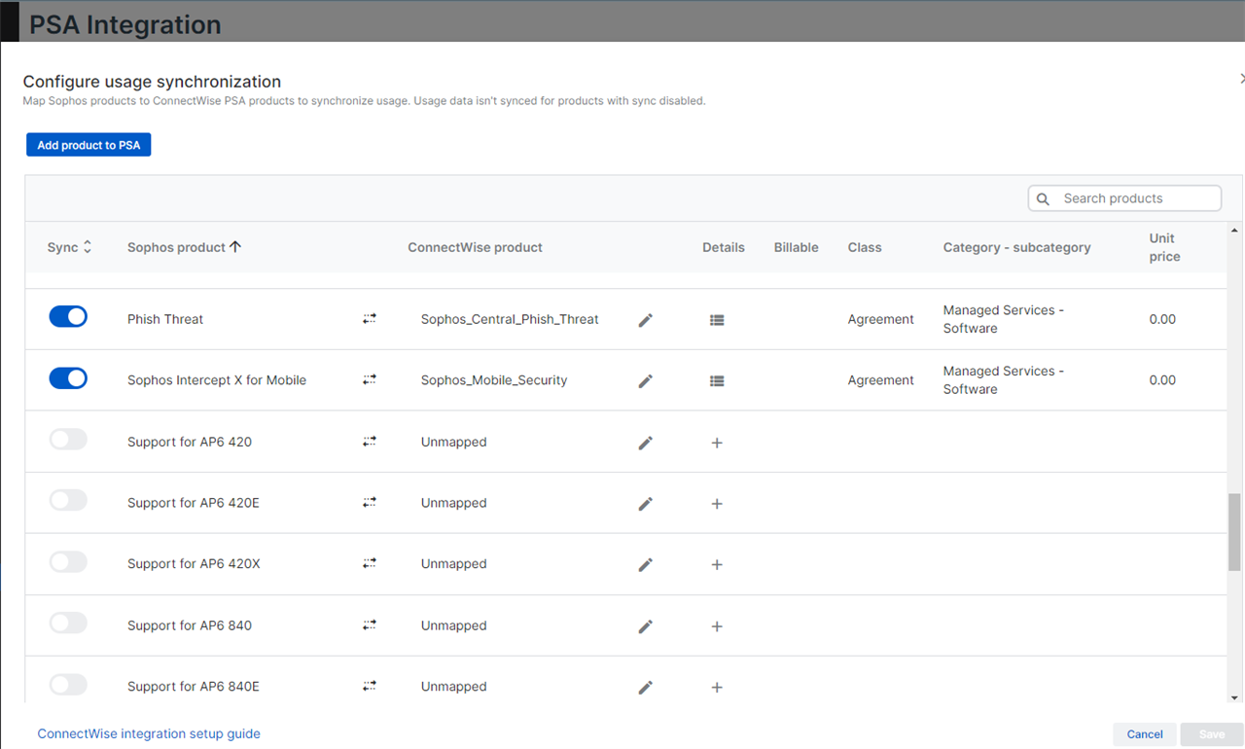Click mapping arrows icon for Support for AP6 840E

tap(370, 686)
